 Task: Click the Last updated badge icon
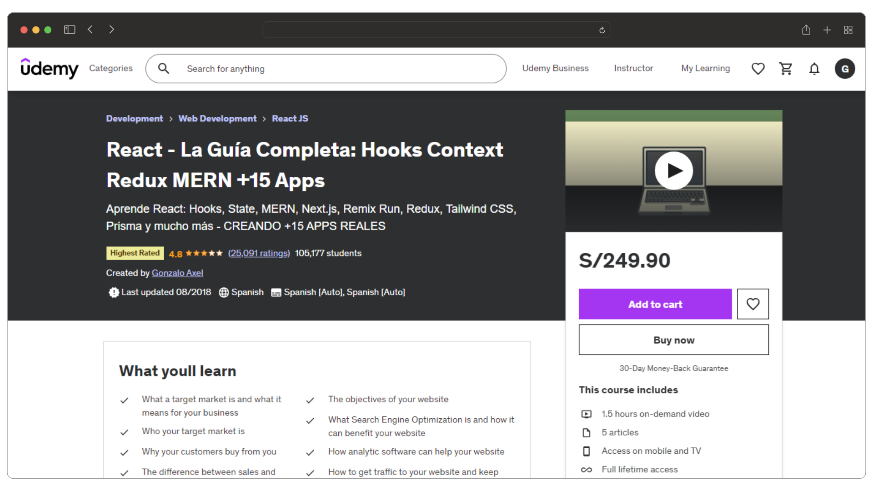click(114, 292)
